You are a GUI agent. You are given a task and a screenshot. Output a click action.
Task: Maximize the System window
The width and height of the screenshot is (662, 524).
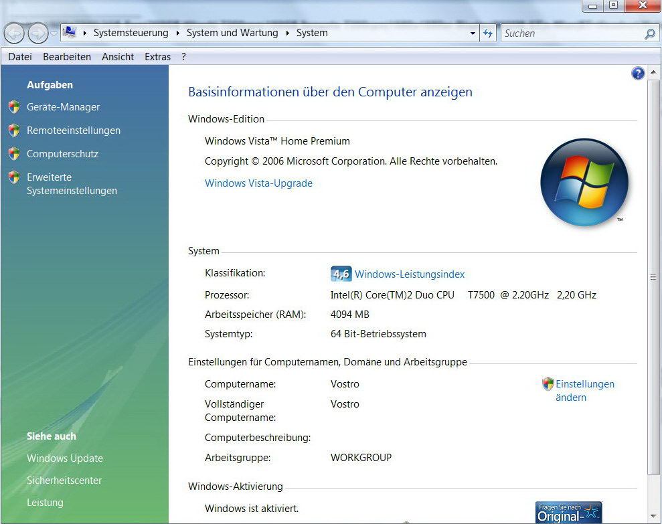(613, 5)
